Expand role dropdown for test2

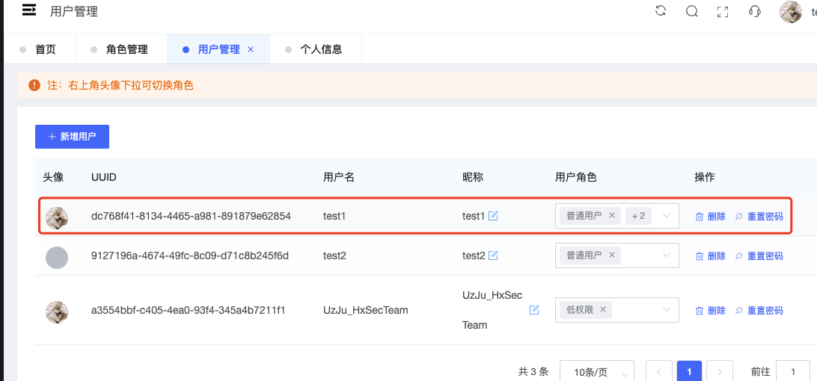(667, 255)
